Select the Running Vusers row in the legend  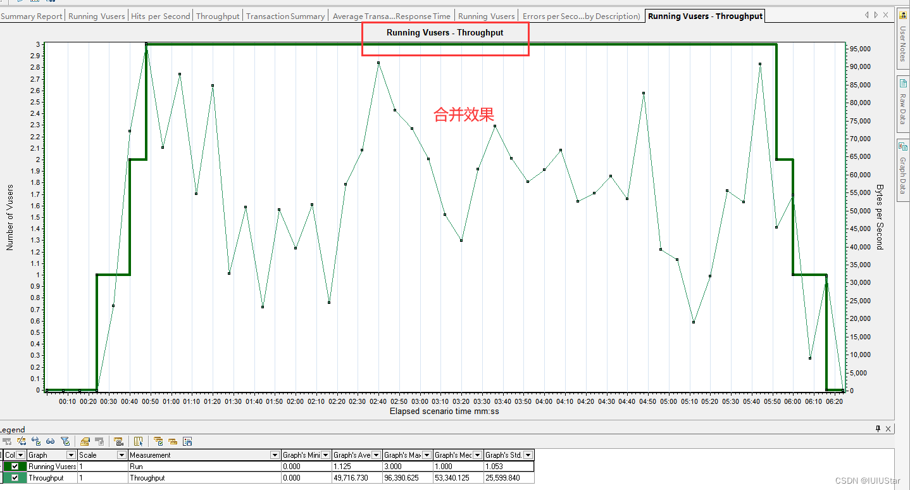tap(51, 467)
